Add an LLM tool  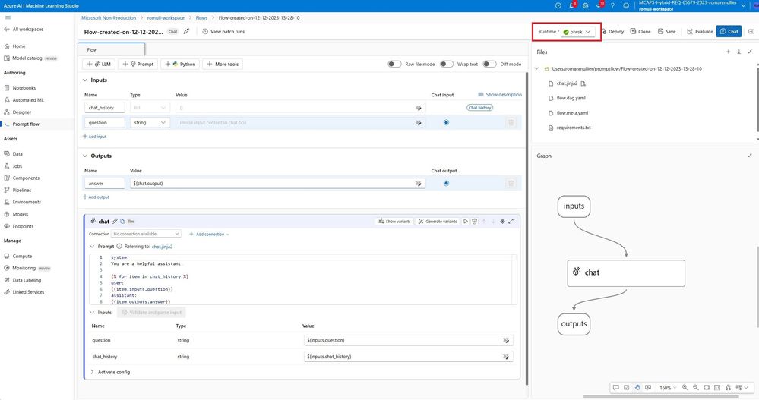tap(99, 64)
